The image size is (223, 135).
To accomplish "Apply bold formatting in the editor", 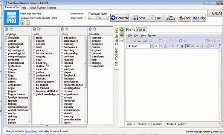I will pos(173,46).
